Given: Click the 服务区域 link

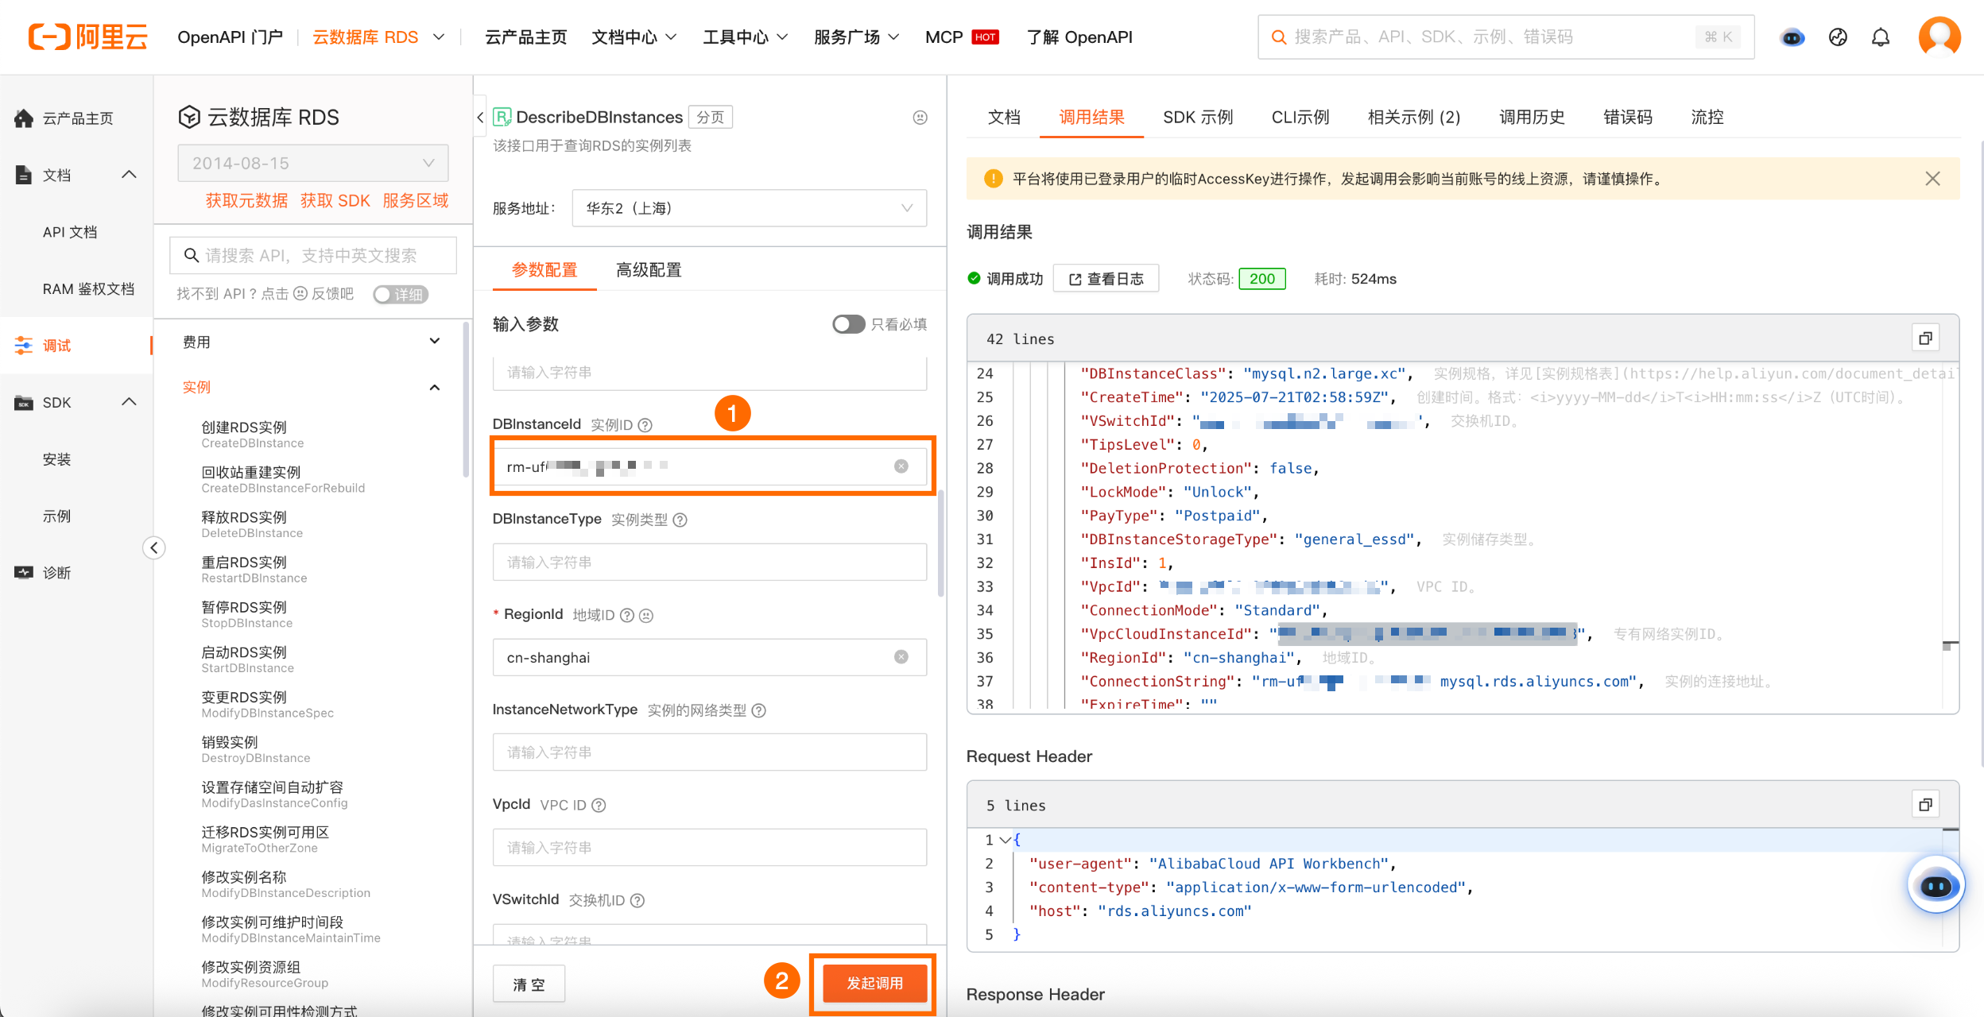Looking at the screenshot, I should (x=416, y=201).
